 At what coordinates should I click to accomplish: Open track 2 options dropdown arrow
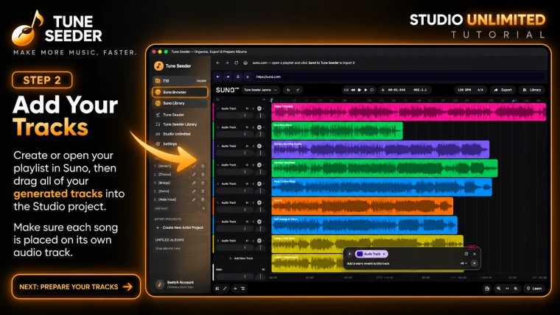coord(264,127)
